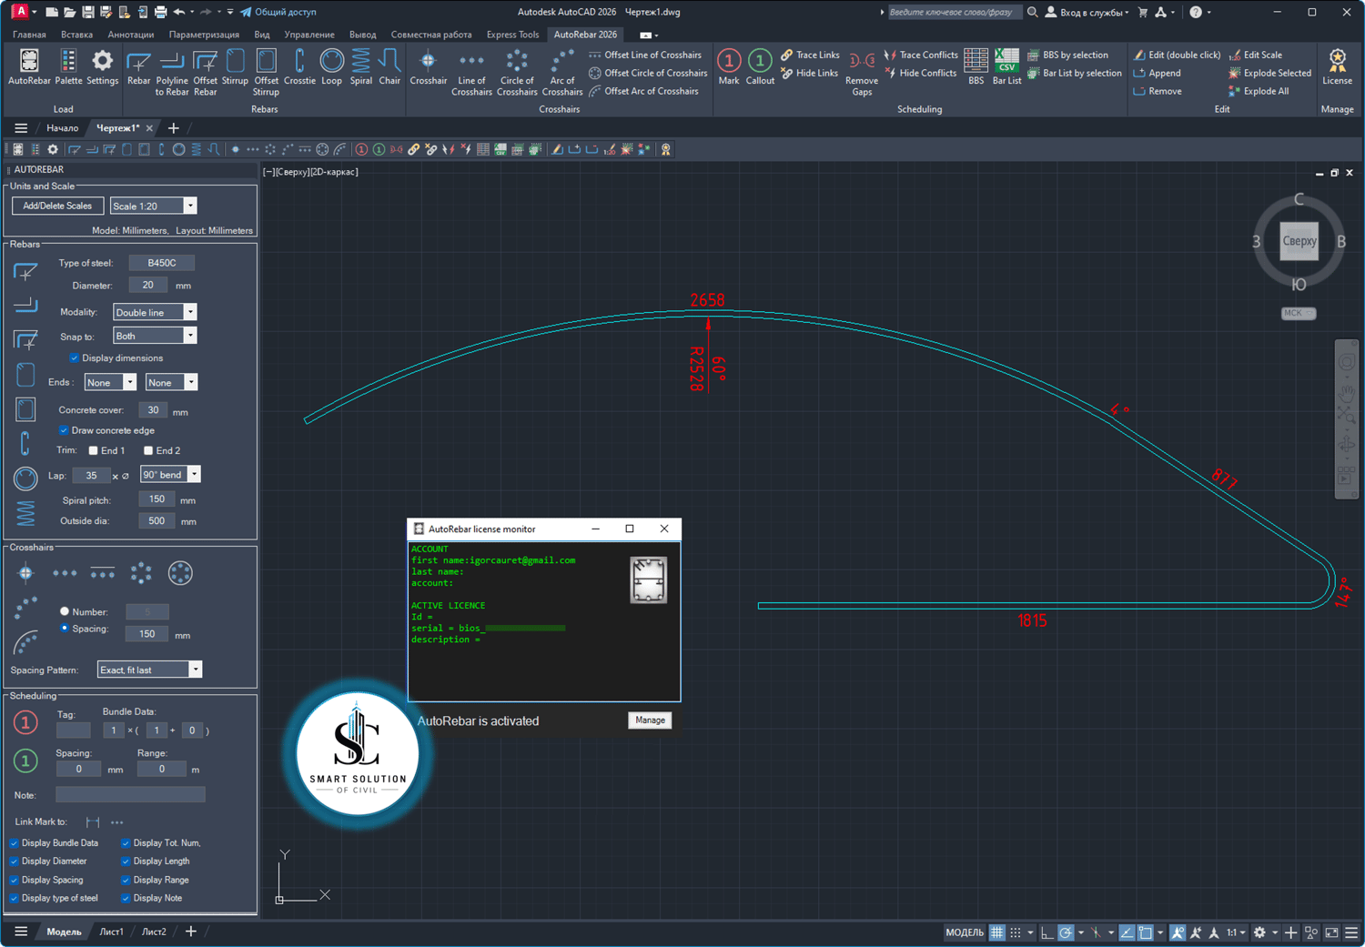Select the Callout scheduling tool

tap(760, 67)
